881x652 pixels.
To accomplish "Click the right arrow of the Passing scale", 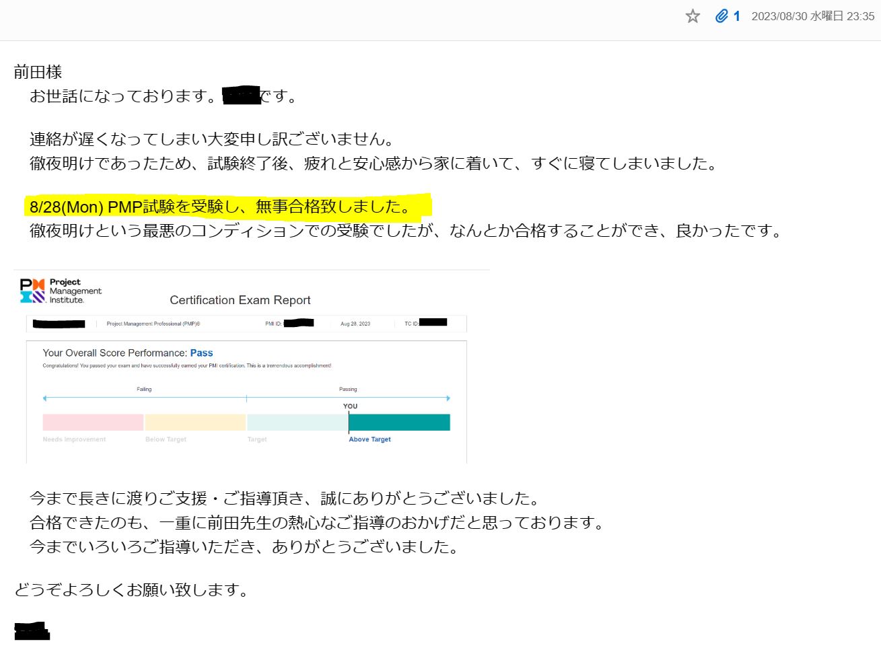I will (448, 398).
